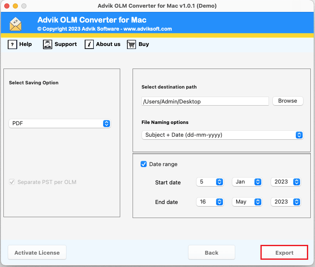The image size is (315, 267).
Task: Open the Start date year dropdown
Action: (x=286, y=182)
